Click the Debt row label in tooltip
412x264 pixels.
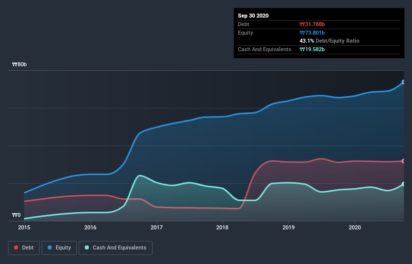[243, 24]
